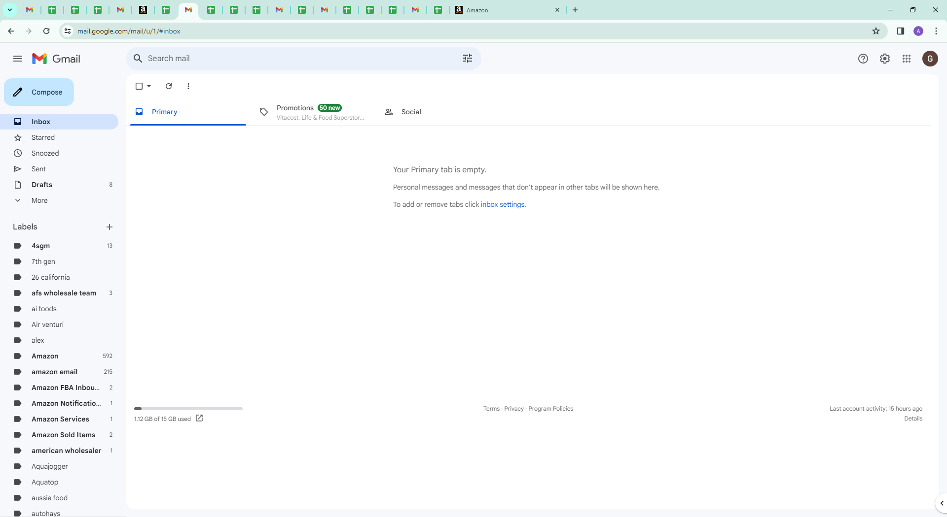This screenshot has height=517, width=947.
Task: Open the ai foods label
Action: coord(59,309)
